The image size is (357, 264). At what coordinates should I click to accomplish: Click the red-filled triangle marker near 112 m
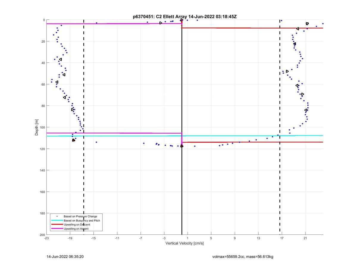[73, 140]
